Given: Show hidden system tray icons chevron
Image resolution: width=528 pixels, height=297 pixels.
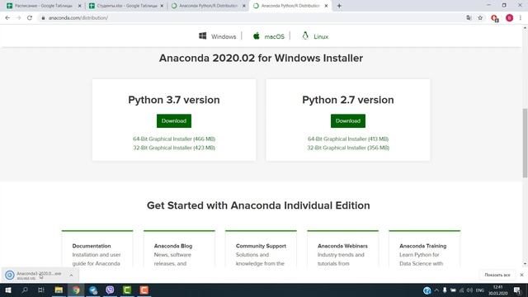Looking at the screenshot, I should (x=436, y=290).
